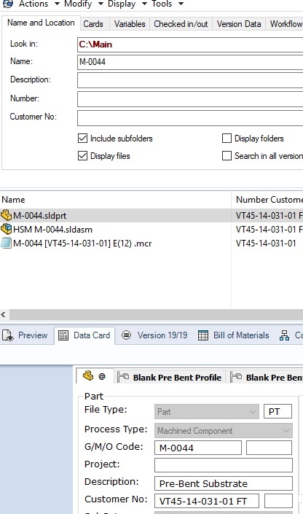Image resolution: width=303 pixels, height=514 pixels.
Task: Switch to the Checked in/out tab
Action: (x=181, y=24)
